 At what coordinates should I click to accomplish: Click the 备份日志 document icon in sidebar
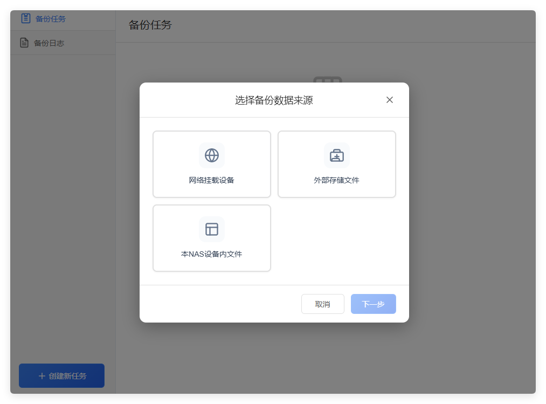(24, 43)
